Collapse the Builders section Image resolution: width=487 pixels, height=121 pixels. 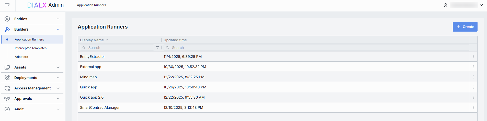click(x=58, y=29)
